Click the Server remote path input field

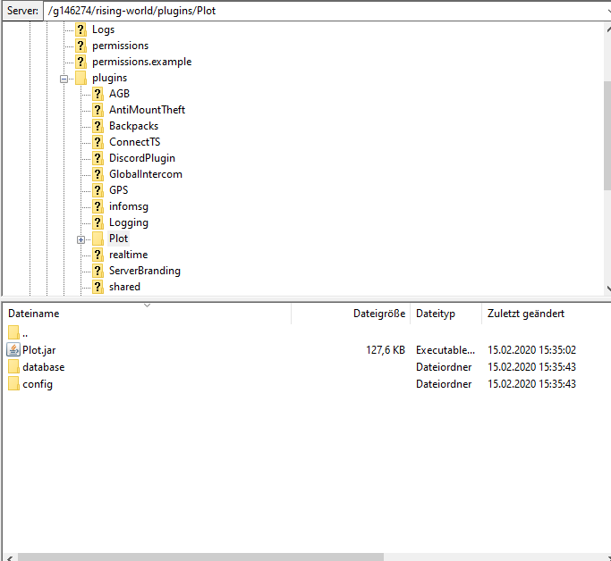(322, 12)
